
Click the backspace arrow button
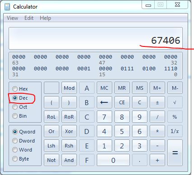[104, 102]
